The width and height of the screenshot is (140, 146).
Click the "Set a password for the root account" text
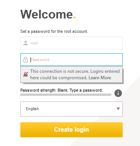(x=54, y=31)
